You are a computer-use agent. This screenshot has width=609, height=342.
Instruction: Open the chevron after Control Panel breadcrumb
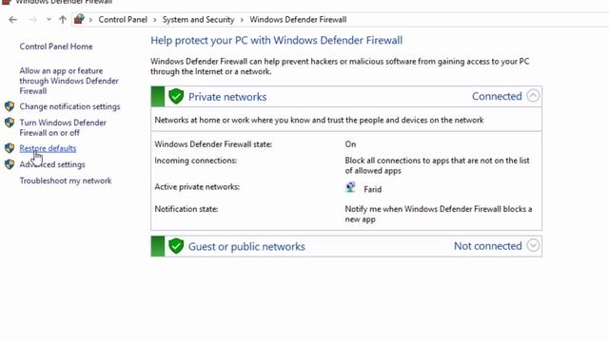click(x=154, y=20)
